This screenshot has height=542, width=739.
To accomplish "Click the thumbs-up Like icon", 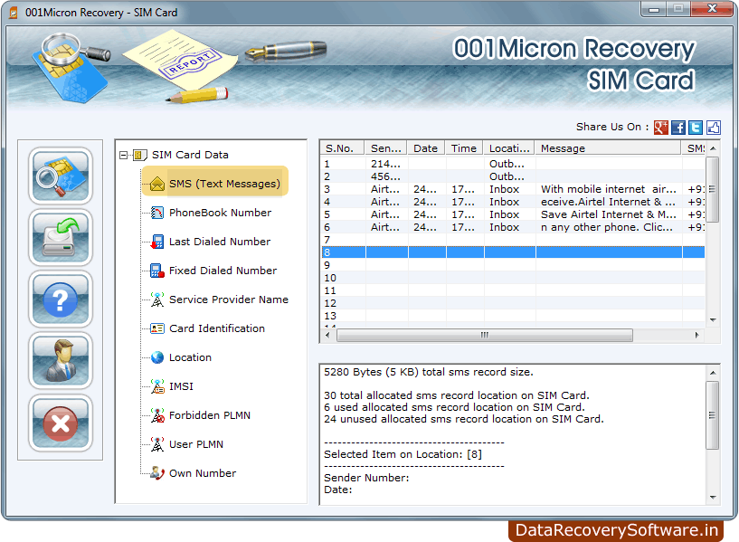I will pyautogui.click(x=714, y=128).
